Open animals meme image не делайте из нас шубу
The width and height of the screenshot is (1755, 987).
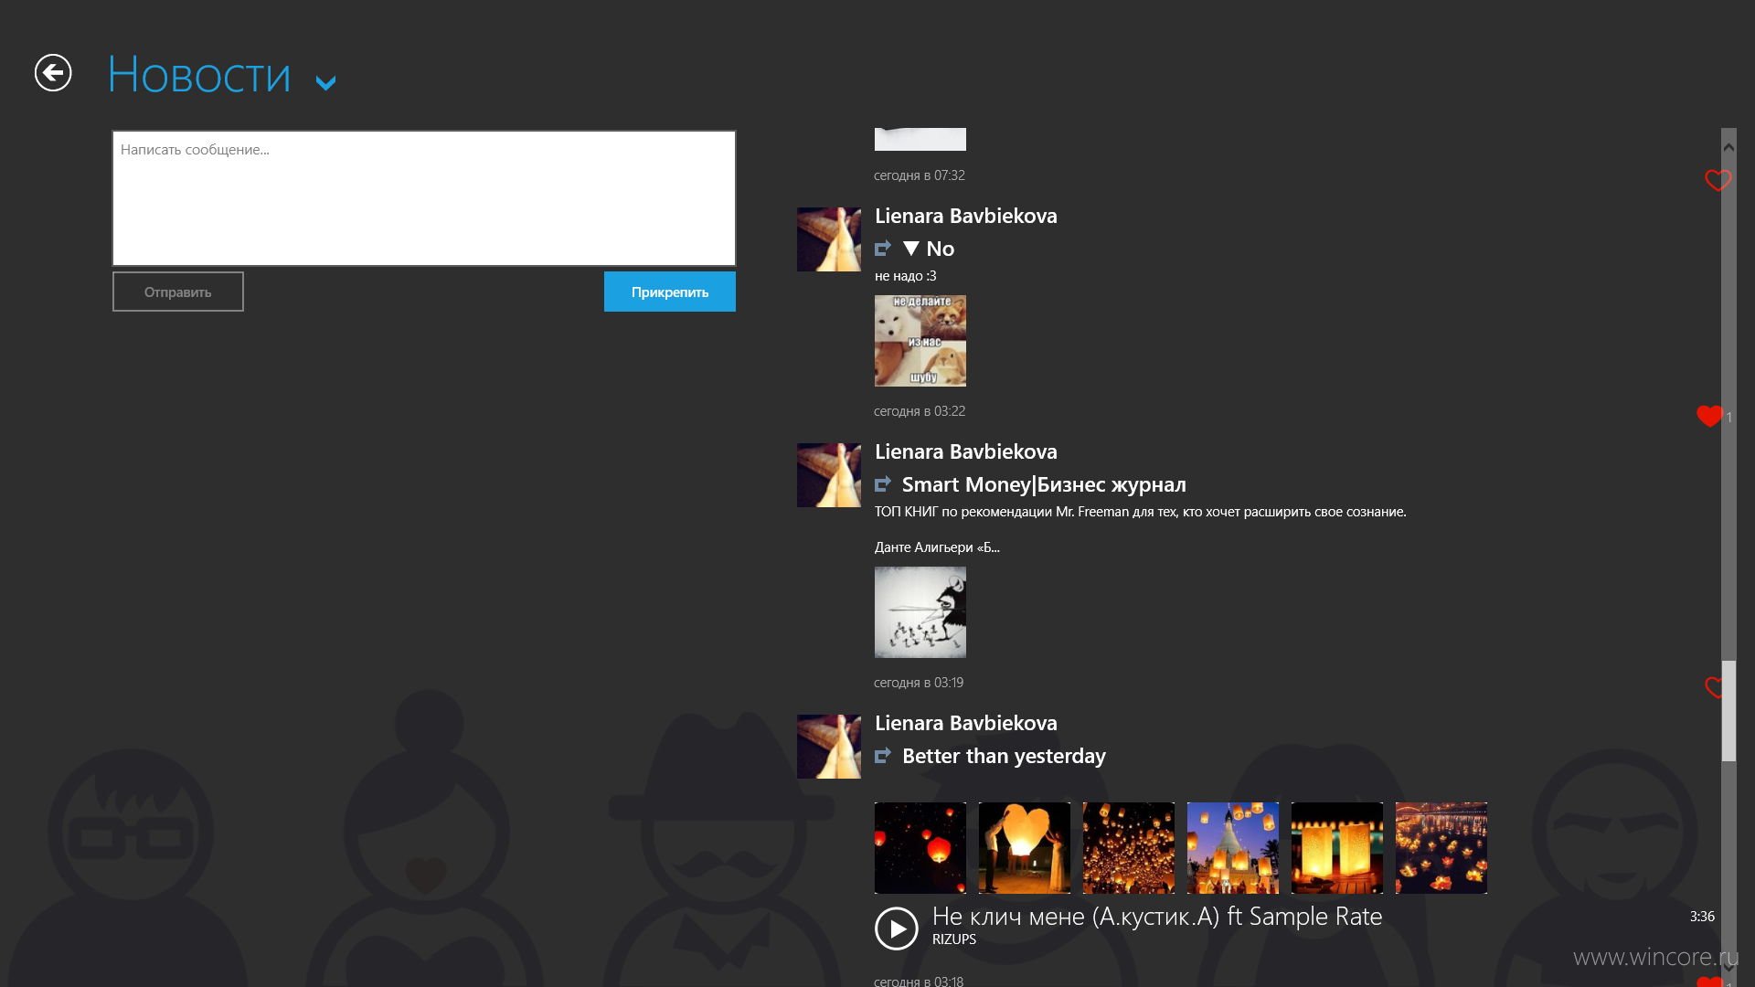pos(920,341)
